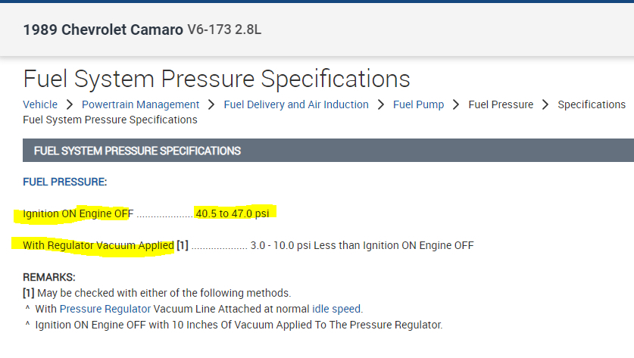Open the Powertrain Management breadcrumb link

tap(140, 104)
